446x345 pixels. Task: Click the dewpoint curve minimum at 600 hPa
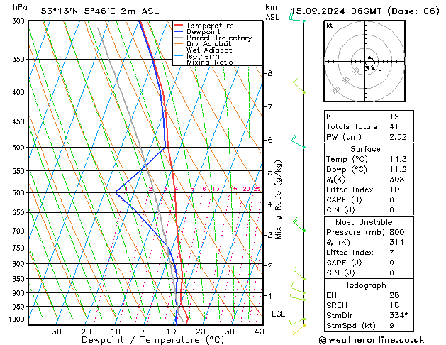coord(116,192)
